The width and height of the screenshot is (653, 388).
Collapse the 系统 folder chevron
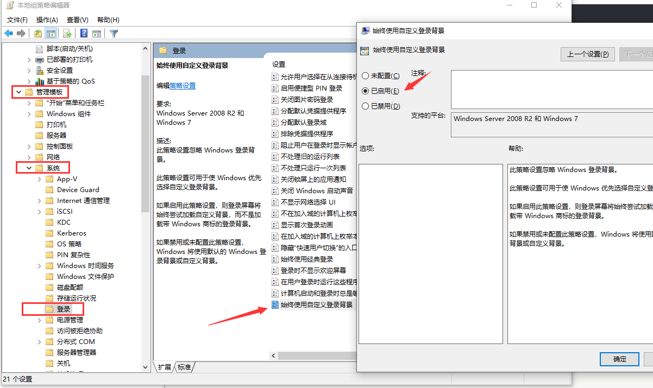click(x=29, y=168)
